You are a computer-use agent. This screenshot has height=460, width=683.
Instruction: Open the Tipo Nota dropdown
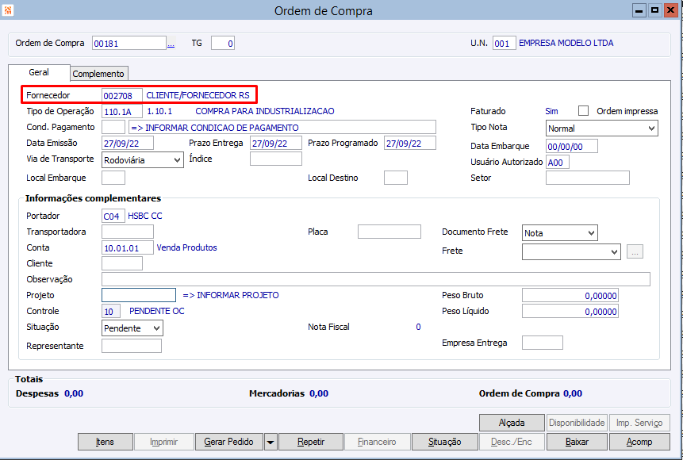(601, 128)
